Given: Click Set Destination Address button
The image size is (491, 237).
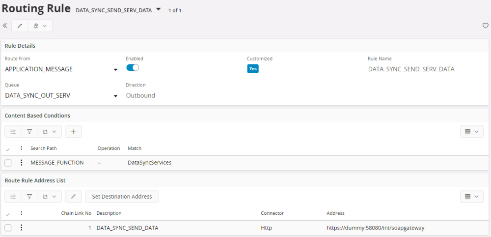Looking at the screenshot, I should click(x=122, y=197).
